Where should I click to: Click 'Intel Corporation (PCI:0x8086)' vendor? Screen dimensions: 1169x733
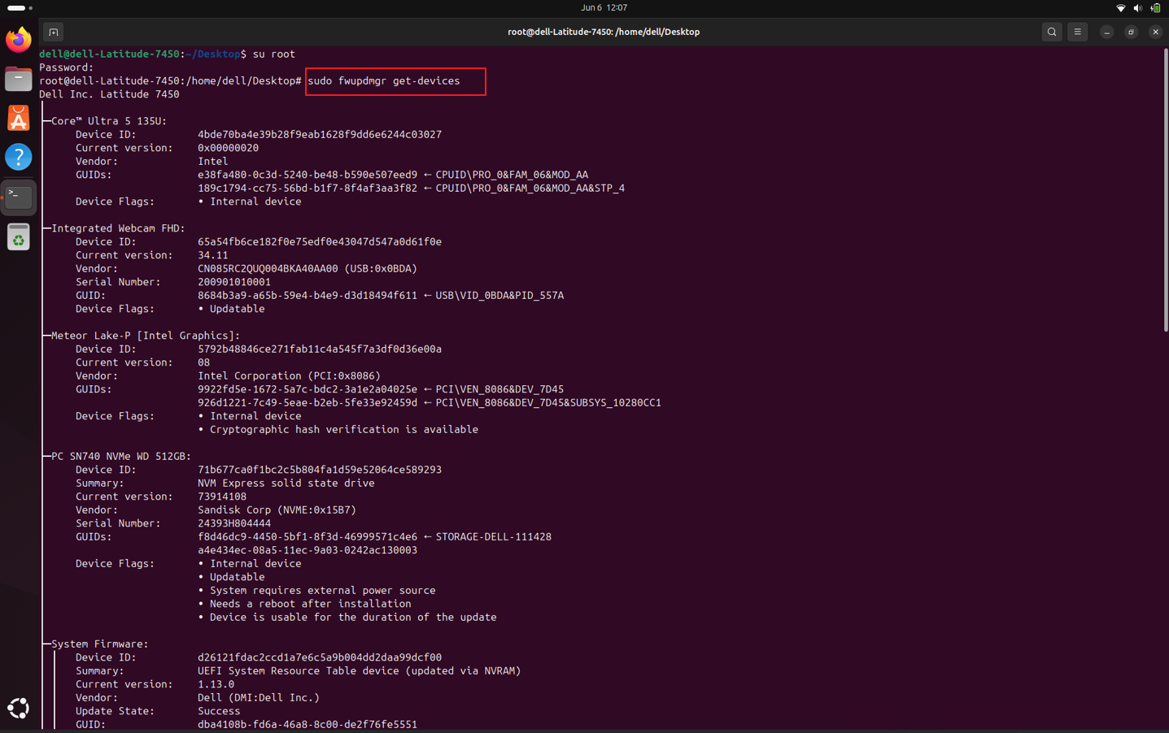[x=289, y=375]
